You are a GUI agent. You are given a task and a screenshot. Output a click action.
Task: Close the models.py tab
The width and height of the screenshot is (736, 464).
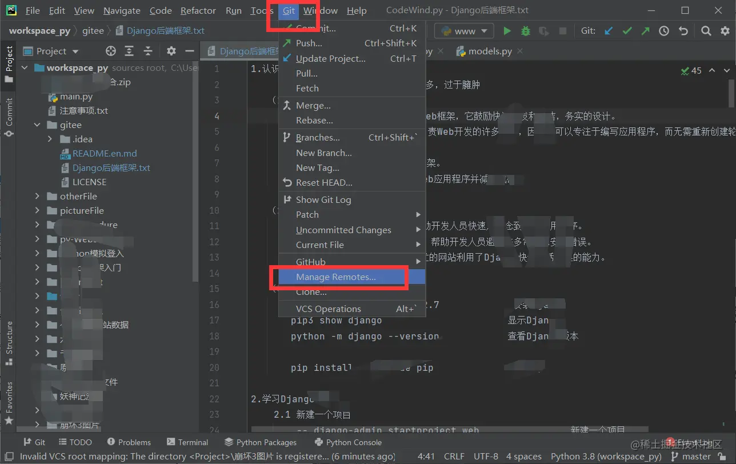point(519,51)
